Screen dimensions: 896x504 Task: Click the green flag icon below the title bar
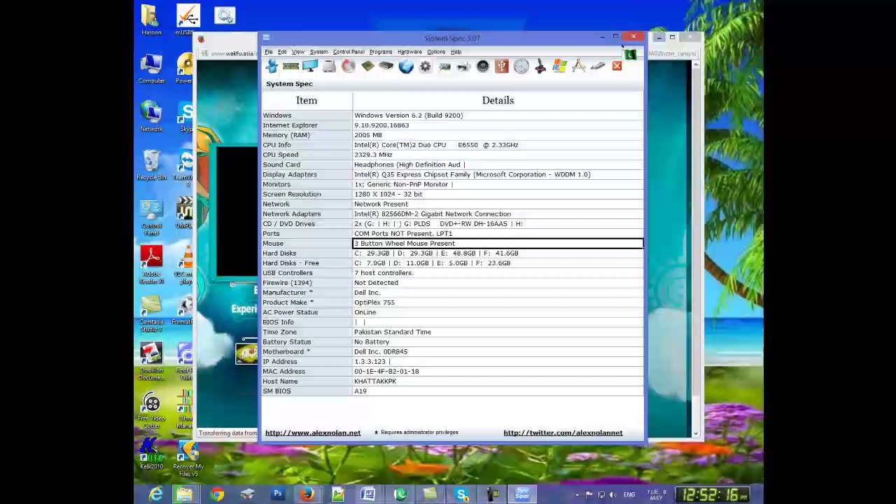(x=630, y=54)
